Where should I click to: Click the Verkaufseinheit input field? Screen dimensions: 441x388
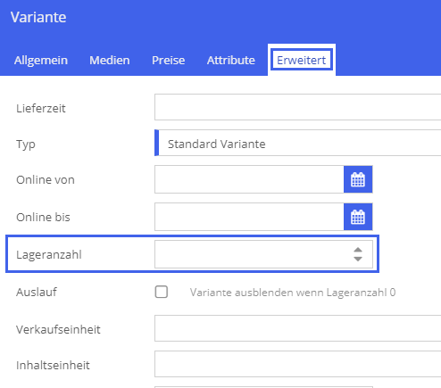(x=297, y=328)
